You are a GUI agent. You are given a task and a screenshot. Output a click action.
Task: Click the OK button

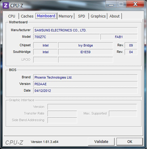coord(130,142)
